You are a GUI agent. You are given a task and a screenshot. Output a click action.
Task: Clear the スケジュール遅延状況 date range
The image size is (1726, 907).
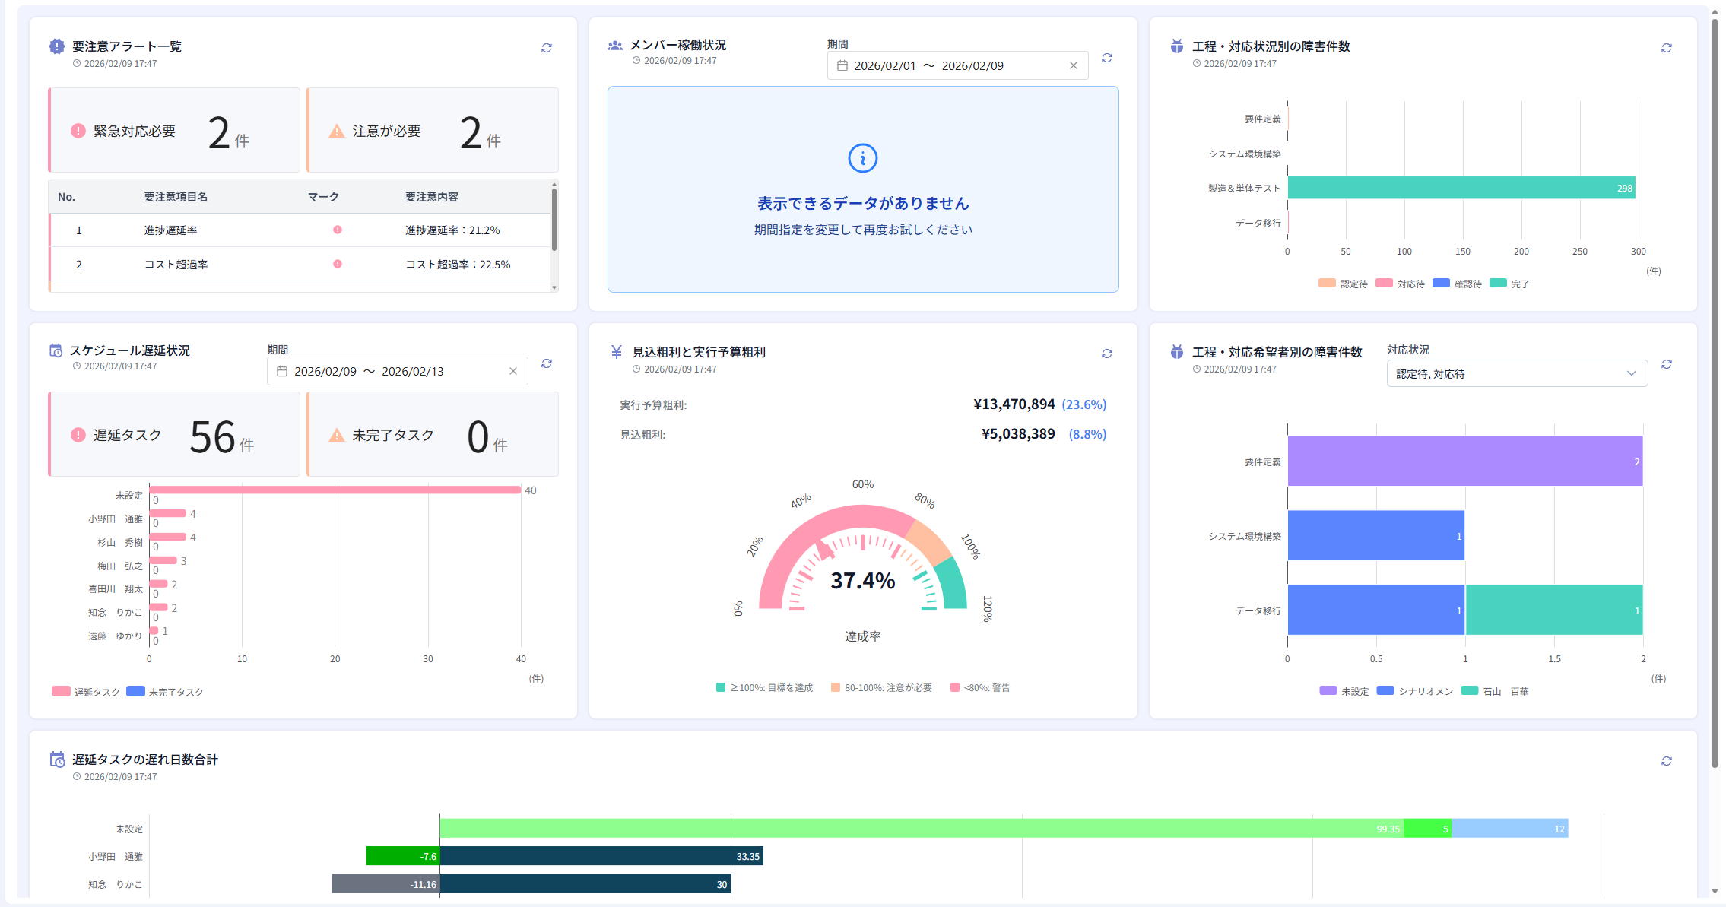coord(512,371)
